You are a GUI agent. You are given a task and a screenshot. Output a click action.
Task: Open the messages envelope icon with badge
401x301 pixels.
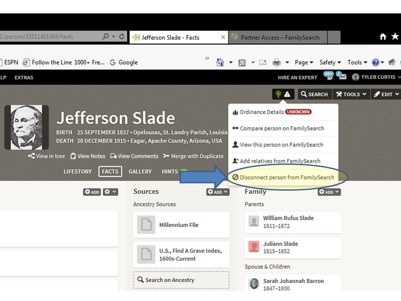pos(342,76)
